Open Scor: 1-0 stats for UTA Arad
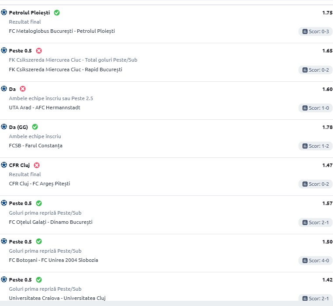This screenshot has width=333, height=306. pos(316,108)
